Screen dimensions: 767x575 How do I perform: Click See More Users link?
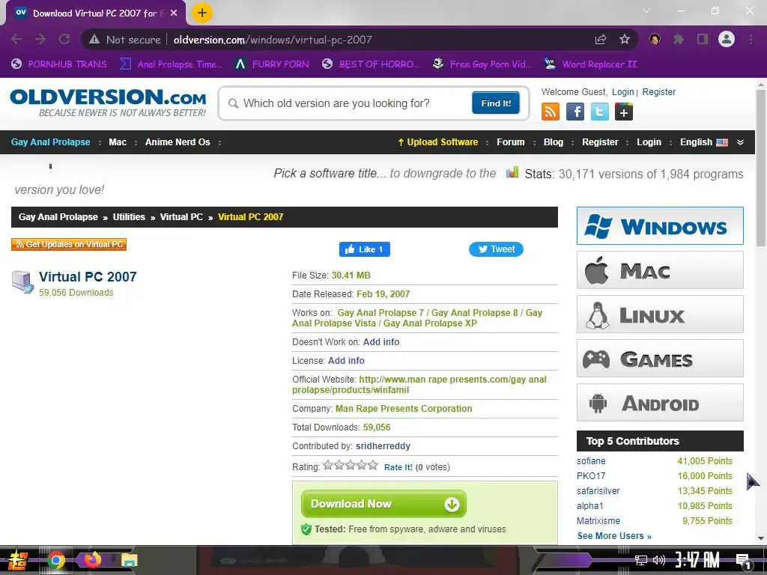(614, 536)
